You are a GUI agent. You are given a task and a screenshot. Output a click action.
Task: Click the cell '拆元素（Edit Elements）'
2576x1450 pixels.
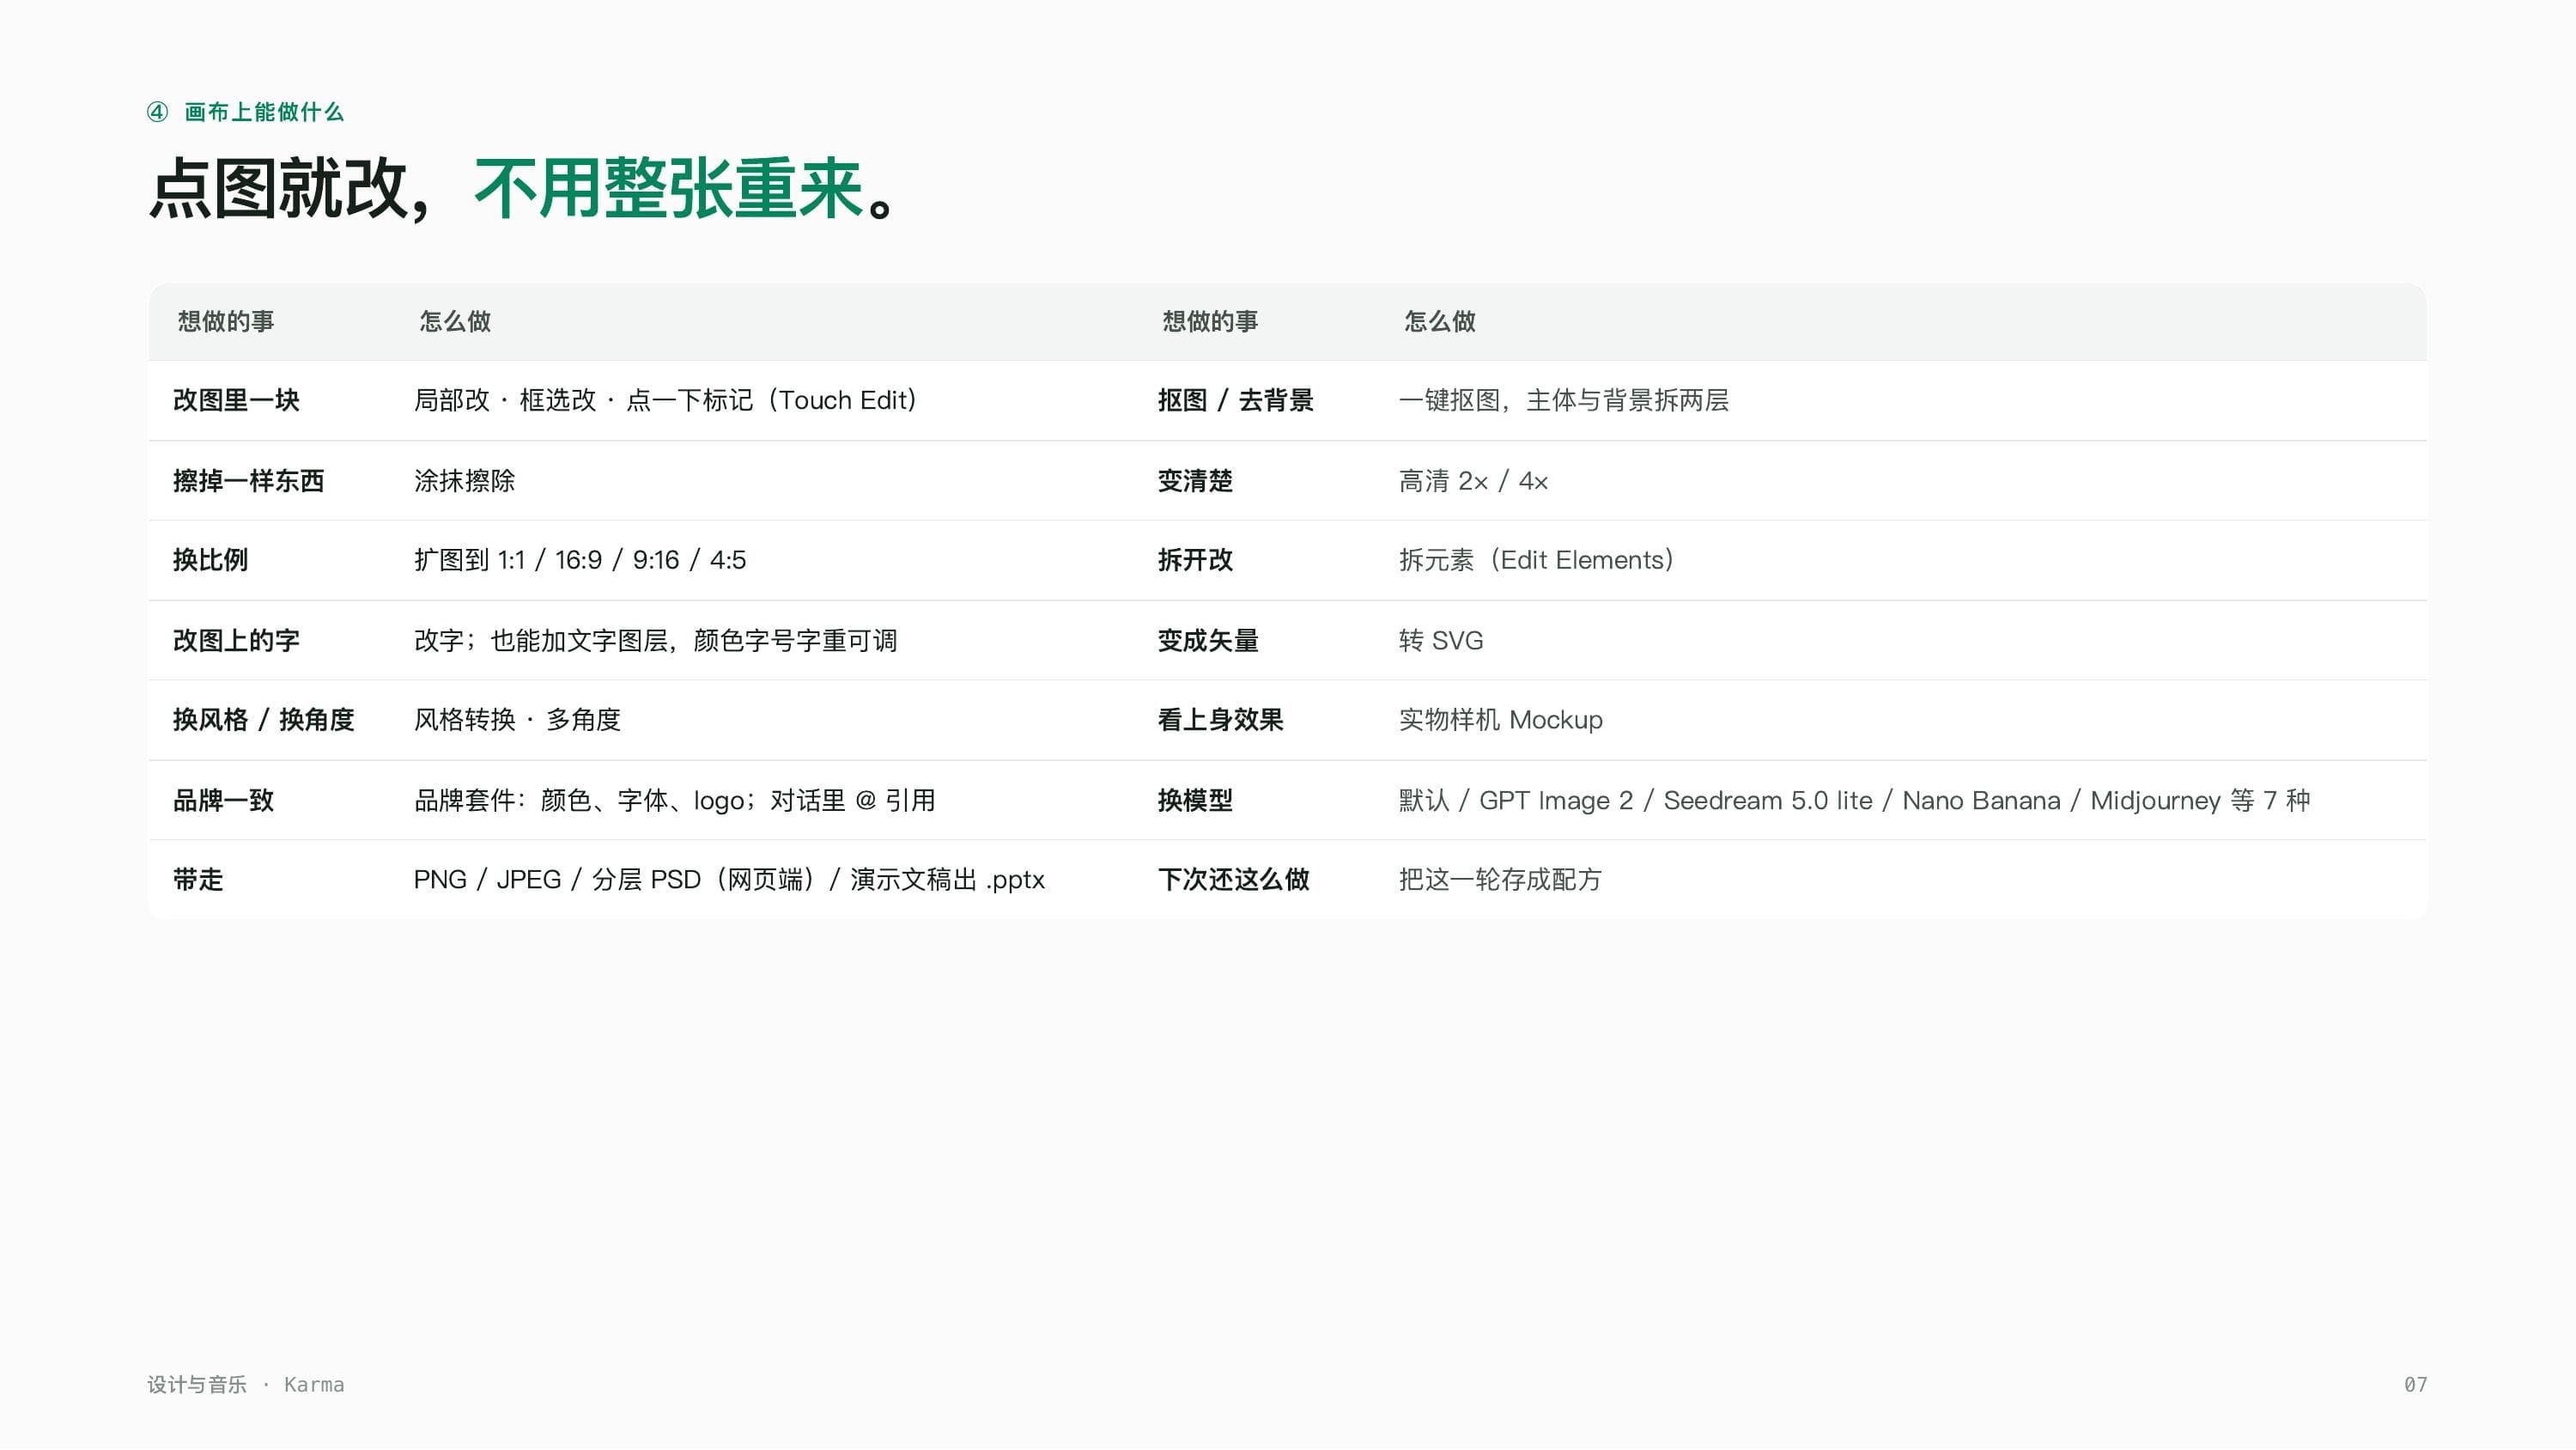pos(1537,559)
